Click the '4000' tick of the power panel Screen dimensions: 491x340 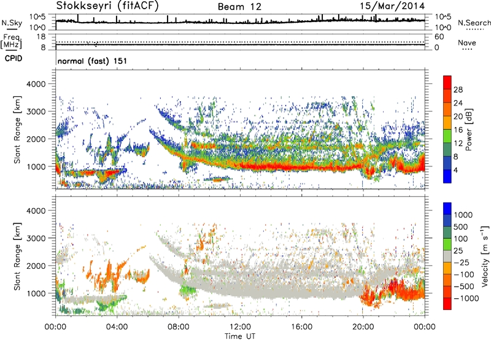[x=36, y=84]
